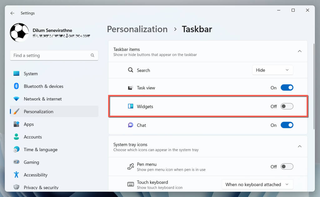The height and width of the screenshot is (197, 320).
Task: Click the Gaming controller icon
Action: tap(17, 162)
